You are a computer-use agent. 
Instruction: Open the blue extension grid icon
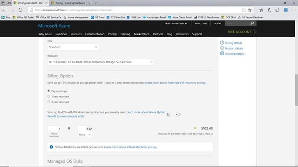285,10
